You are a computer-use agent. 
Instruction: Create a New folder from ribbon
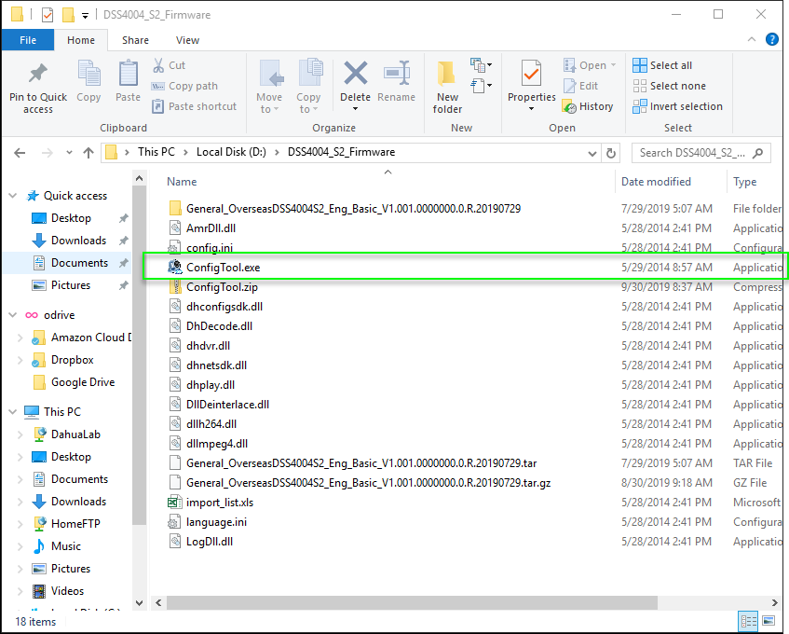(446, 87)
